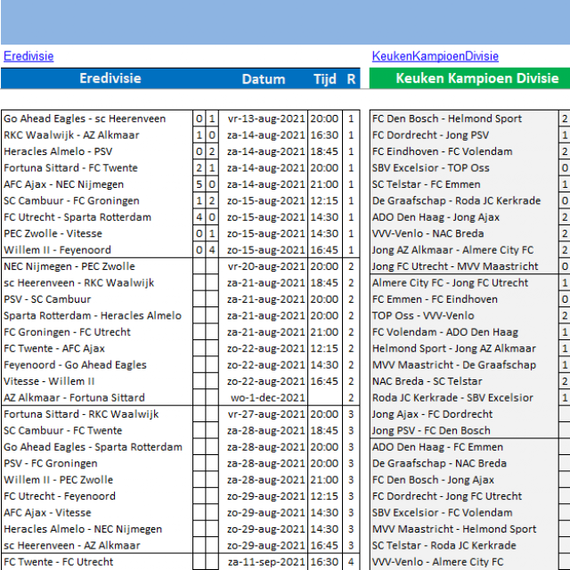570x570 pixels.
Task: Select the PSV - FC Groningen match
Action: [x=51, y=463]
